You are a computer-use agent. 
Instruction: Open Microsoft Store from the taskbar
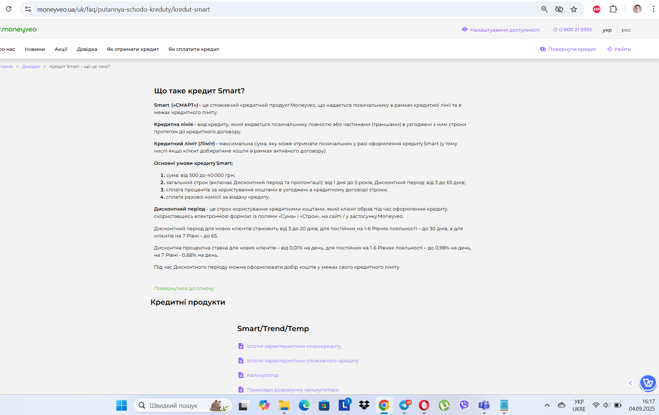324,405
